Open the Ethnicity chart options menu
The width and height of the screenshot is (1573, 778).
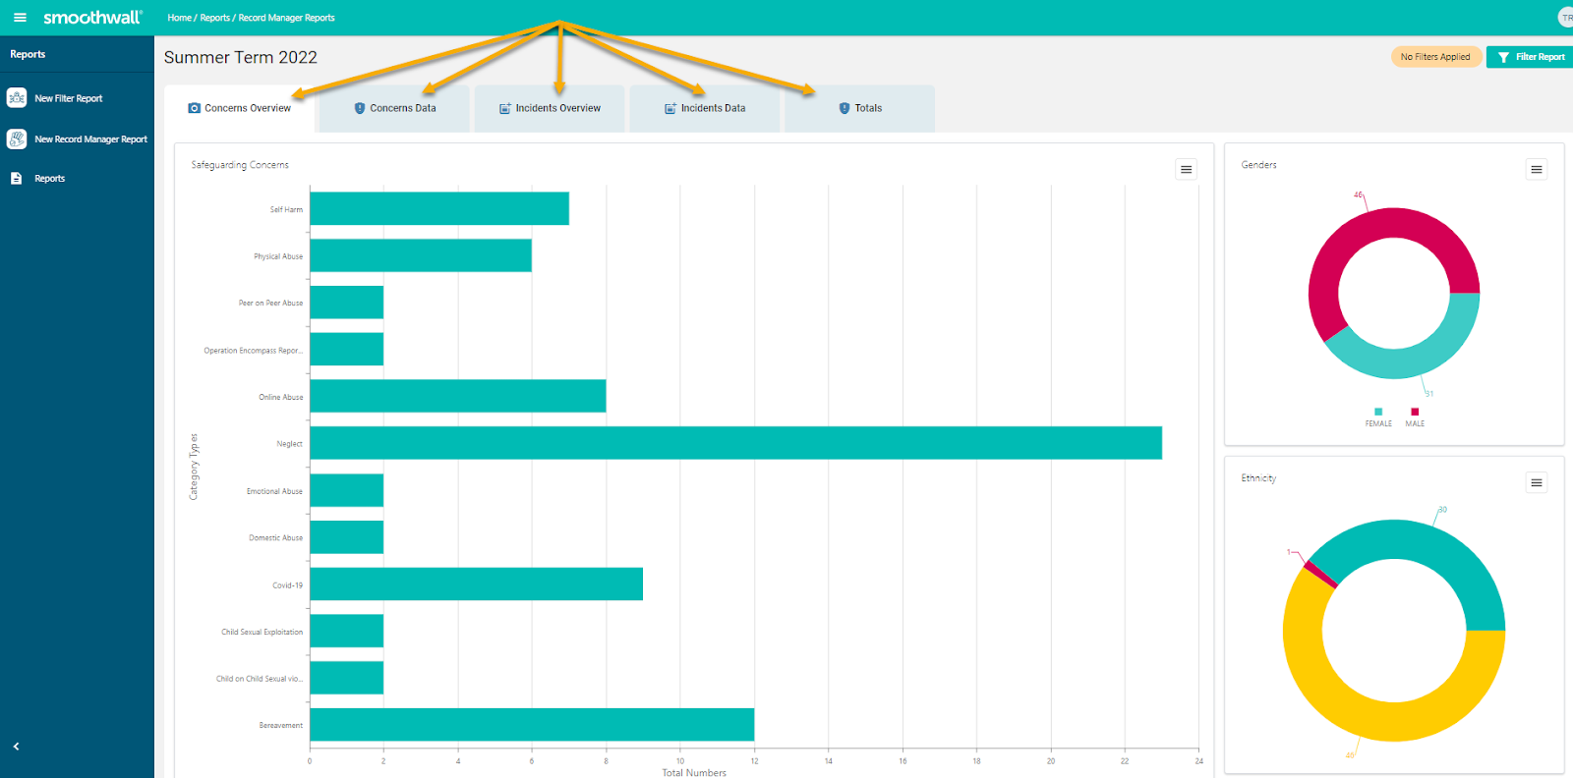pos(1536,482)
